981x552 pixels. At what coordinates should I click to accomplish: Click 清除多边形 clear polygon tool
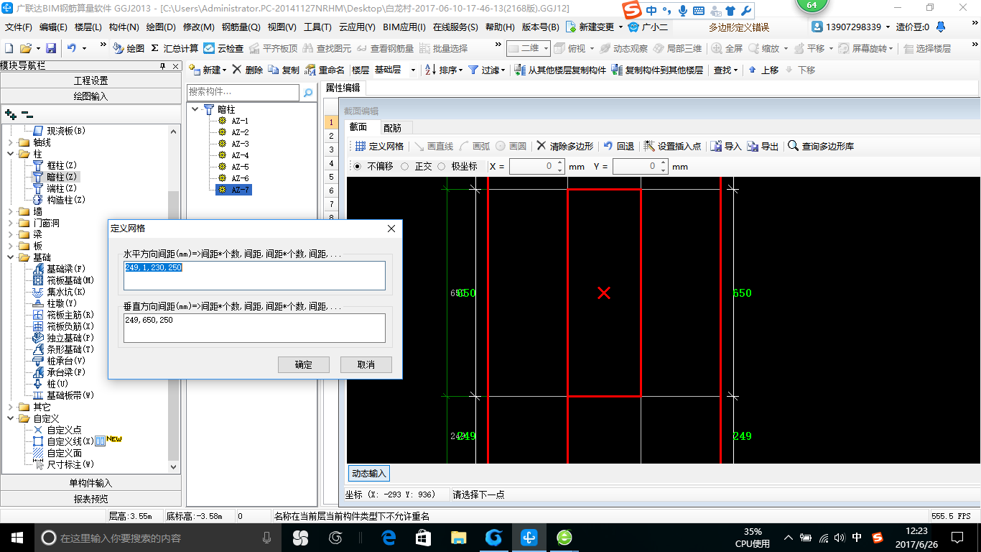[565, 146]
